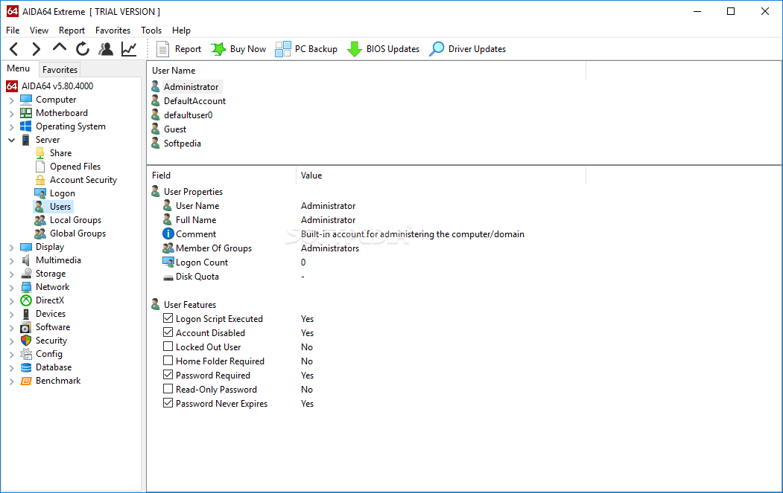The width and height of the screenshot is (783, 493).
Task: Click the AIDA64 v5.80.4000 root icon
Action: [x=12, y=86]
